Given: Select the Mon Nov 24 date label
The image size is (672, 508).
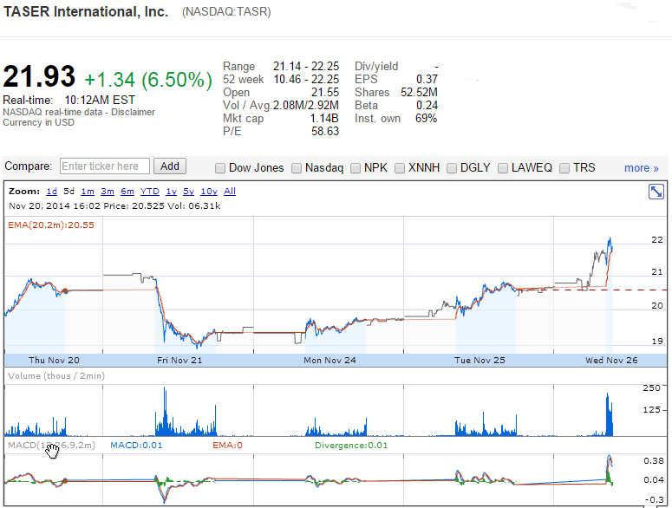Looking at the screenshot, I should pos(329,361).
